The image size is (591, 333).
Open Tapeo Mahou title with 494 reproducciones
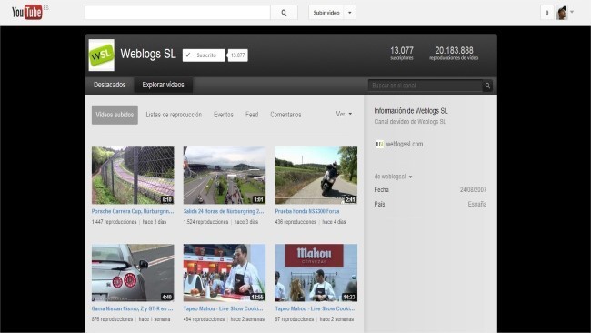coord(224,308)
